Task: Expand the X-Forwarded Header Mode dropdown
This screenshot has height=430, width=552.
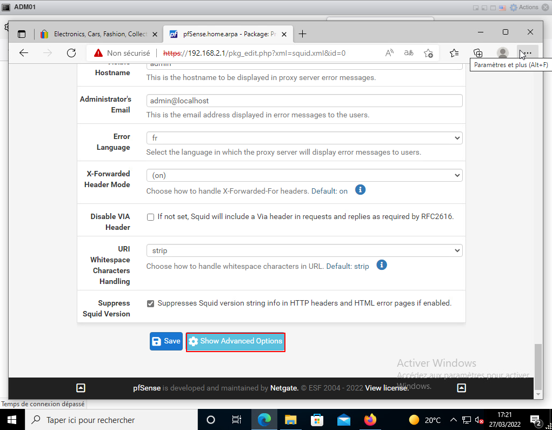Action: [304, 175]
